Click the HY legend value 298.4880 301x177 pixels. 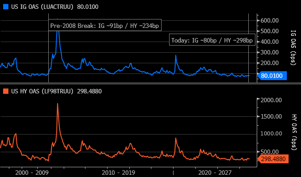click(89, 91)
